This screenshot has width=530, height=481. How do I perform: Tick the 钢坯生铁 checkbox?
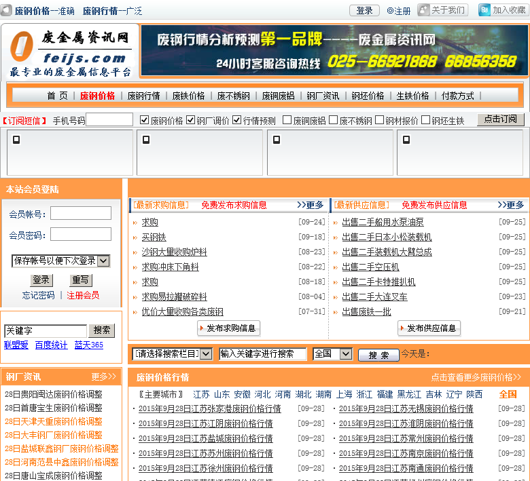pos(426,120)
